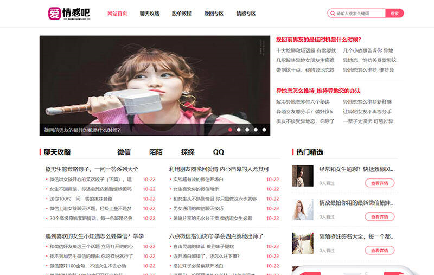Open link 解决异地恋吵架六个秘诀
The image size is (434, 275).
pos(303,102)
